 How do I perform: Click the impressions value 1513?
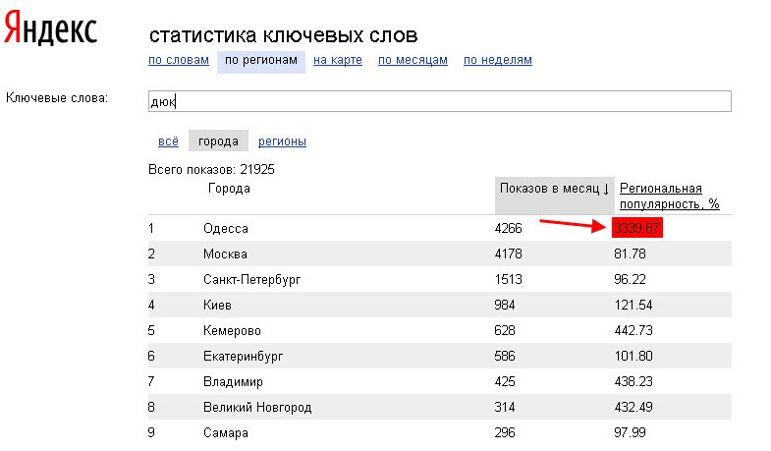[x=509, y=280]
